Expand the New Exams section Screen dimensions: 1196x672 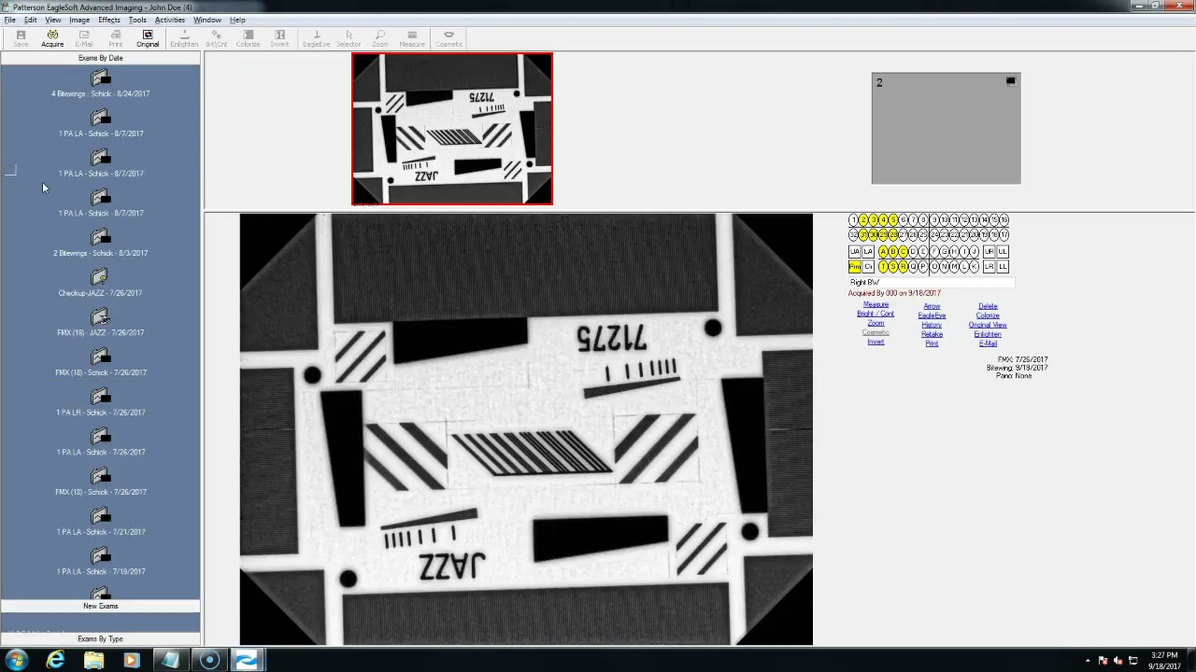click(100, 606)
